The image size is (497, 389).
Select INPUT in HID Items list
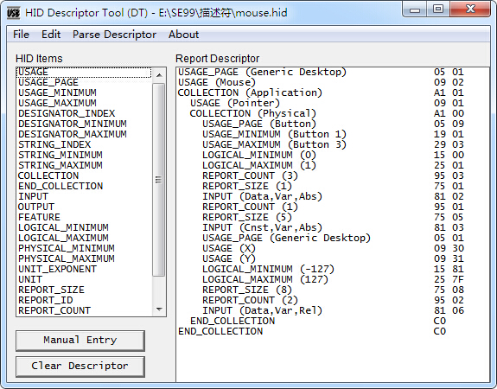[x=84, y=196]
